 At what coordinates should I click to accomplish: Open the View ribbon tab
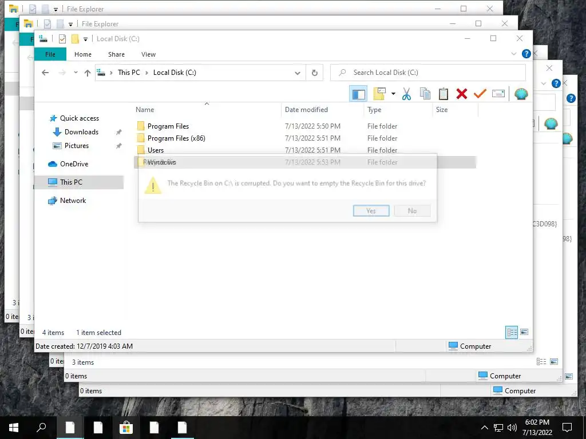point(148,54)
